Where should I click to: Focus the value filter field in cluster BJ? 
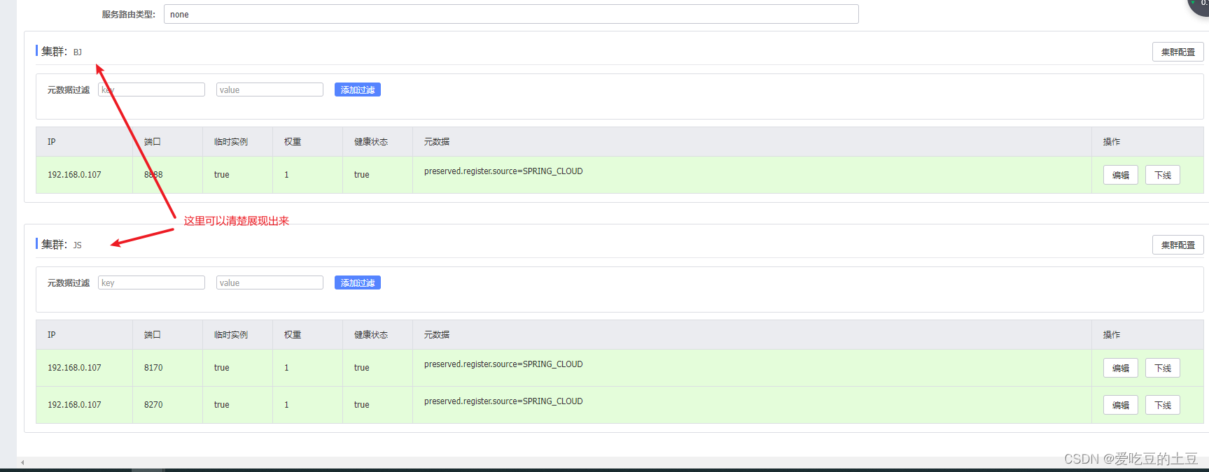click(x=270, y=90)
